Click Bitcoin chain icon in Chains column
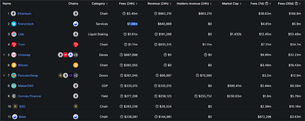The width and height of the screenshot is (305, 121). tap(76, 65)
